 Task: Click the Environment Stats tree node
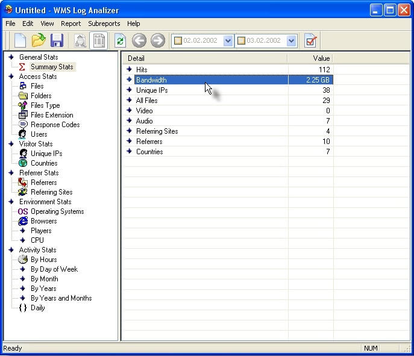tap(45, 202)
